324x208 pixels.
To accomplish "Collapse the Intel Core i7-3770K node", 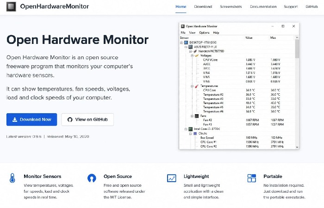I will point(186,129).
